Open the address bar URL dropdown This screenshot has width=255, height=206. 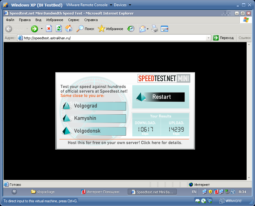tap(208, 38)
